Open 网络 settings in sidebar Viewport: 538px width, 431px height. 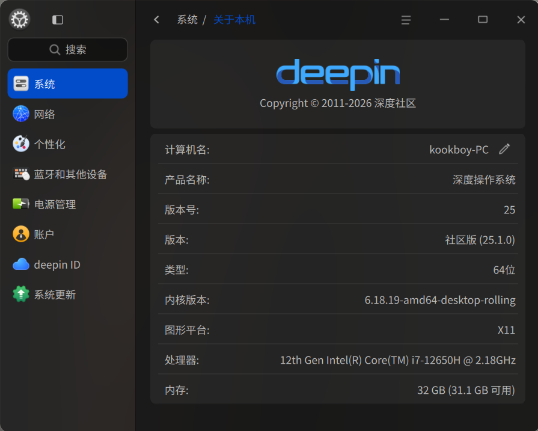coord(67,114)
